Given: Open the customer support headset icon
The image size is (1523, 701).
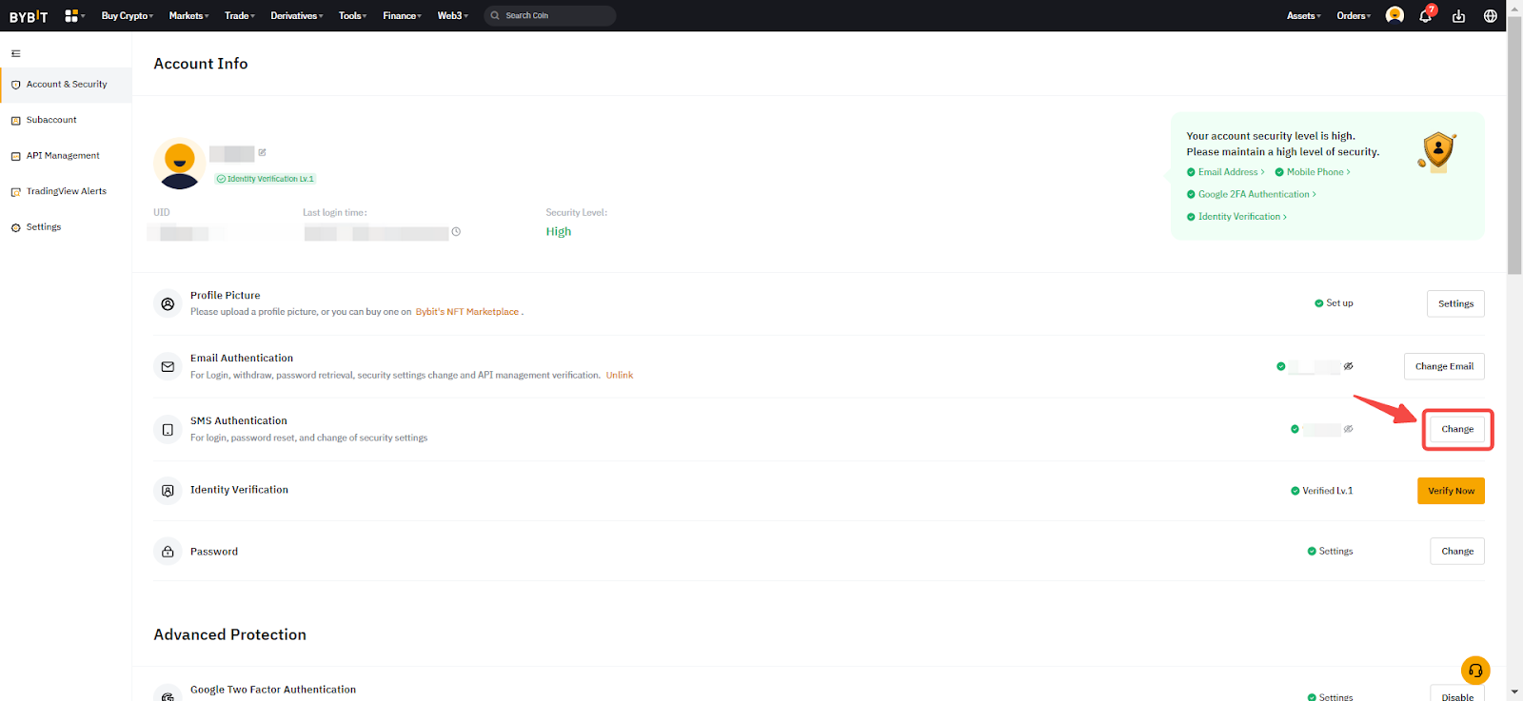Looking at the screenshot, I should click(1475, 671).
